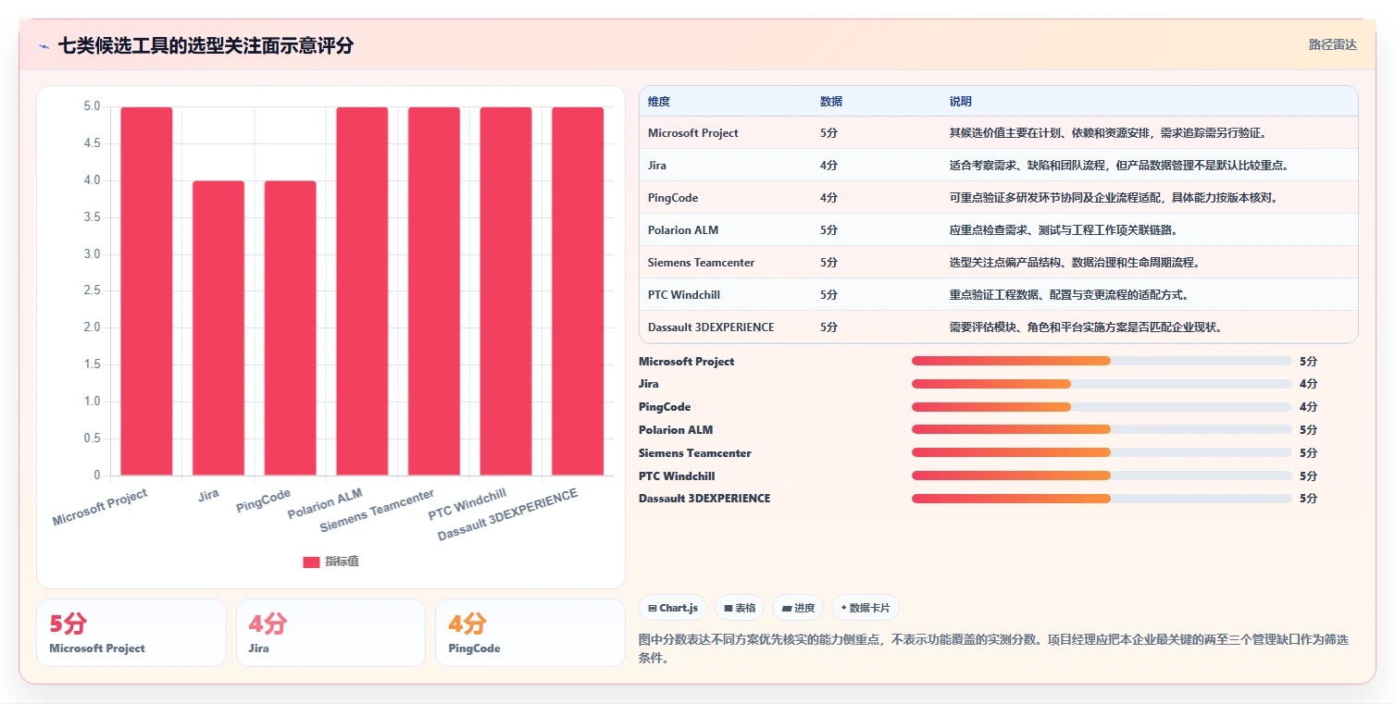The height and width of the screenshot is (704, 1395).
Task: Click the Polarion ALM progress bar
Action: [x=1102, y=429]
